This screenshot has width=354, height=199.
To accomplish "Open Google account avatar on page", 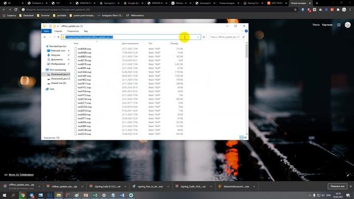I will click(x=348, y=25).
